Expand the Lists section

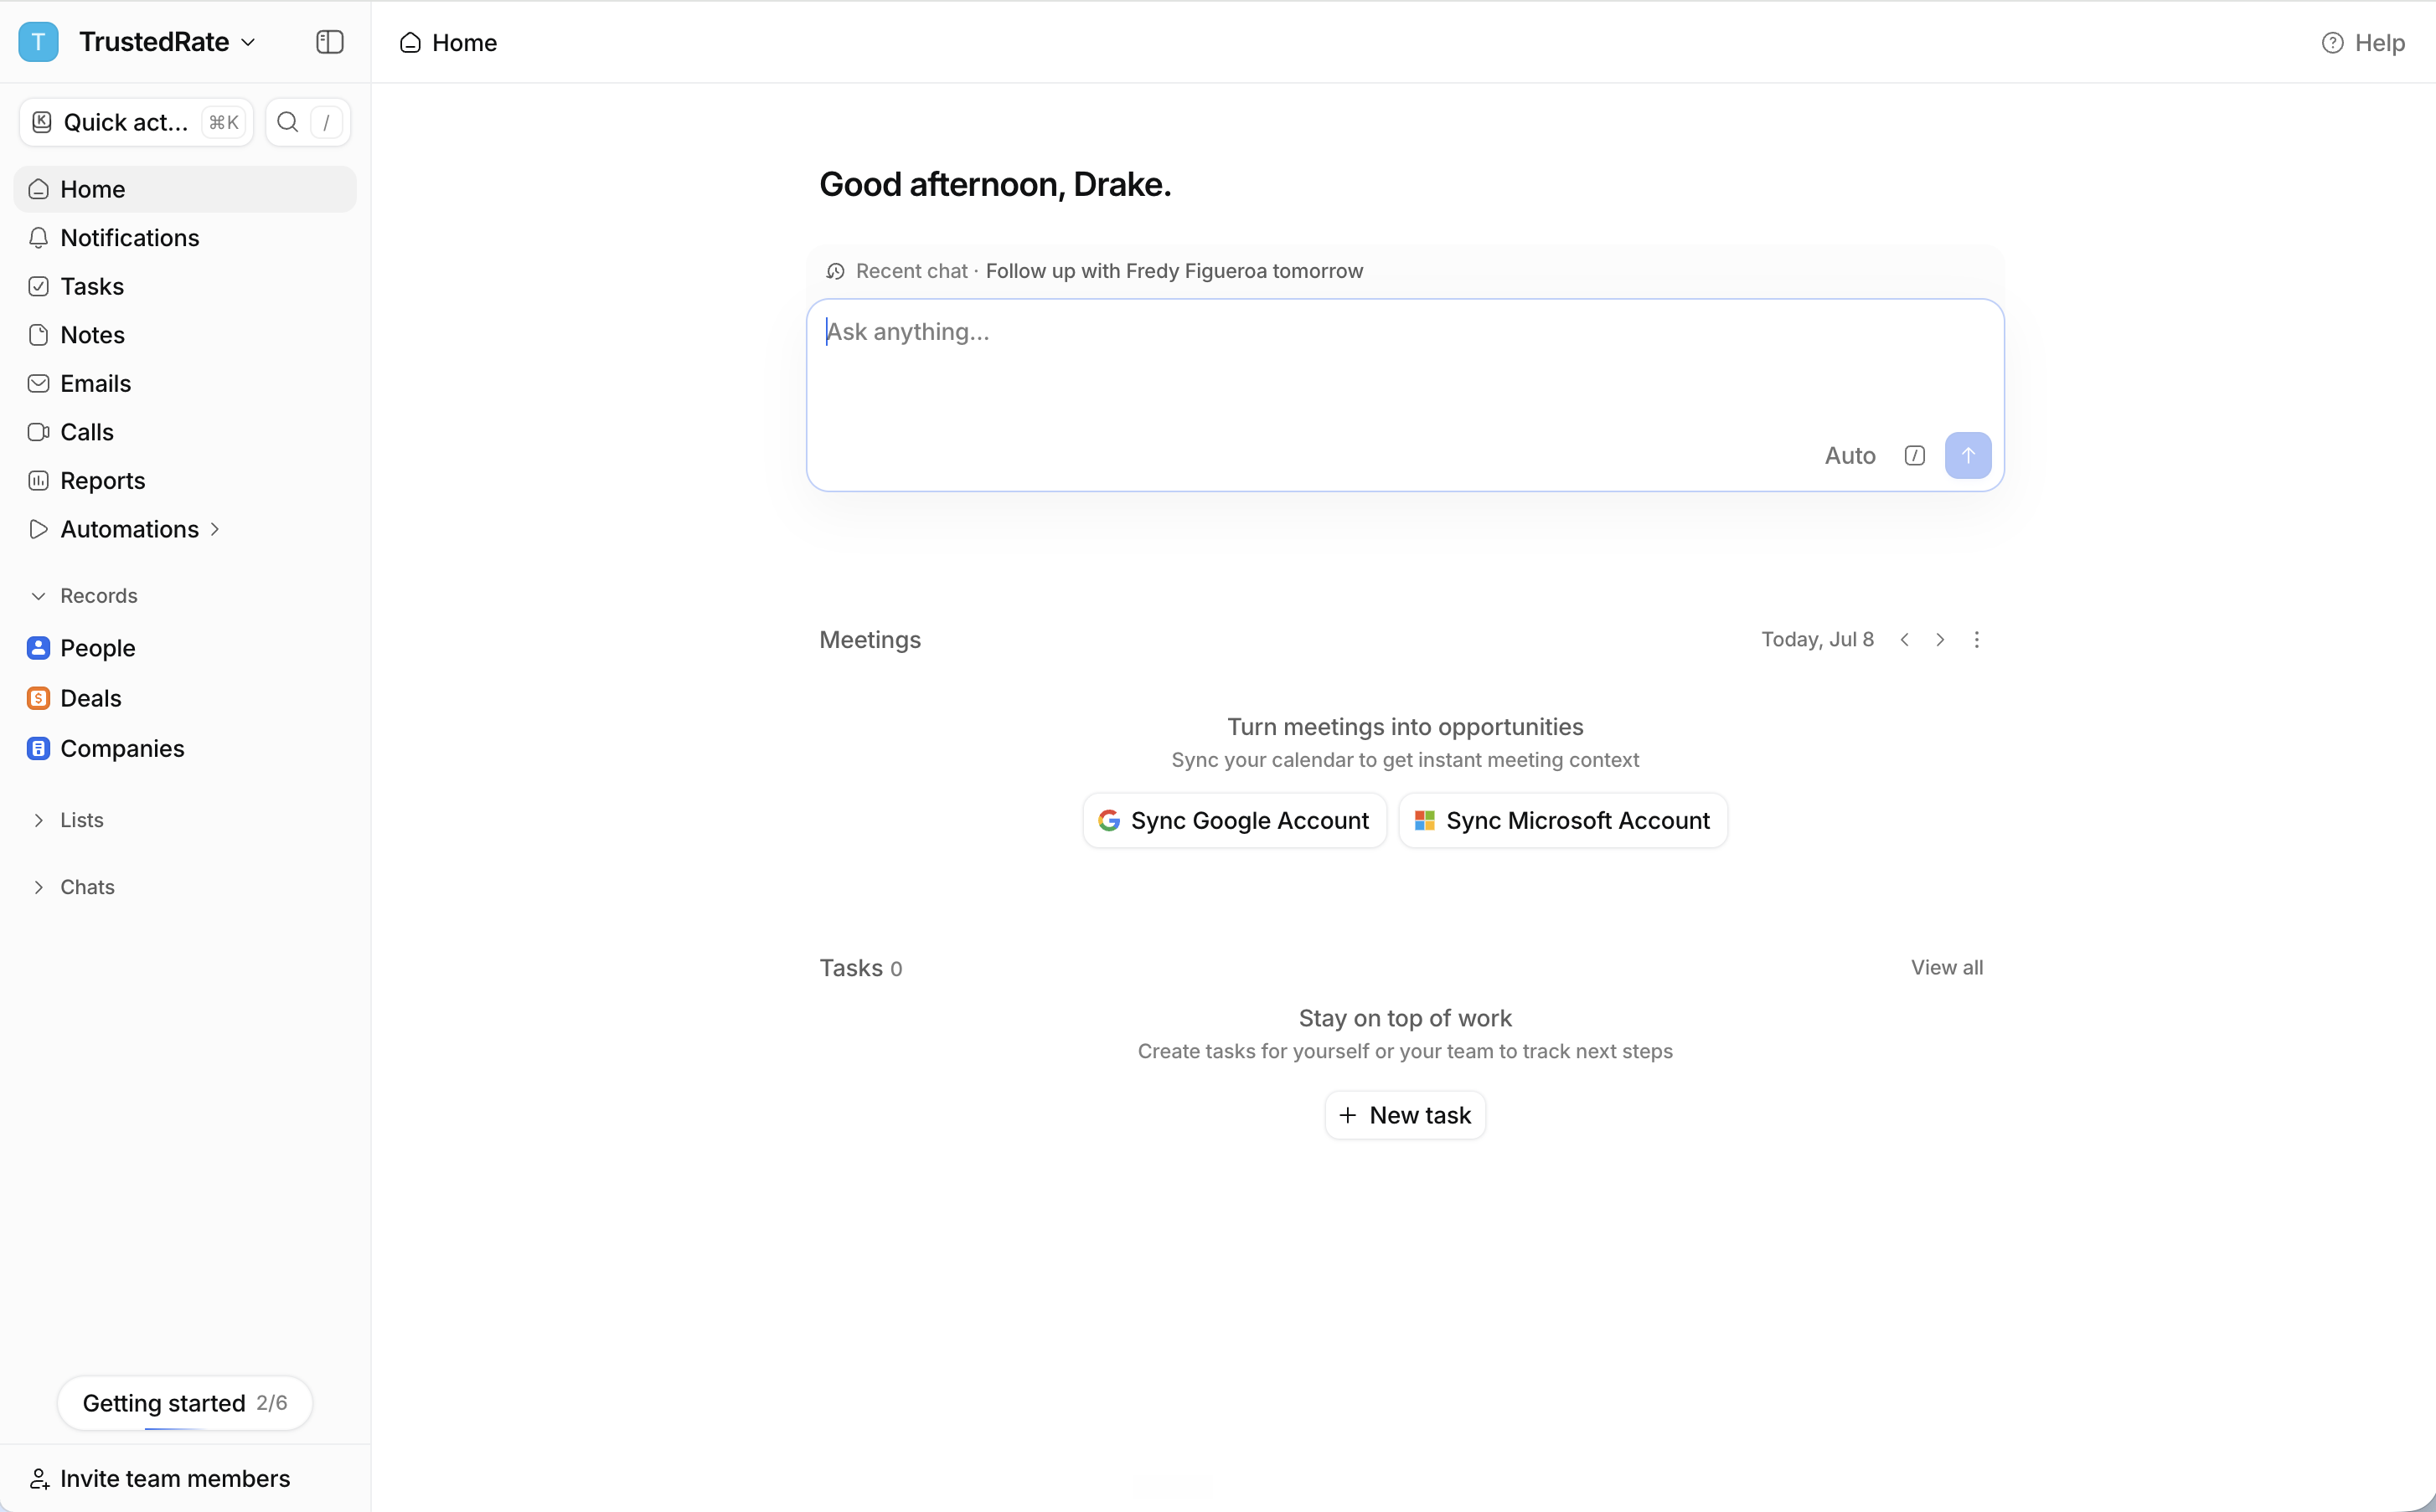[x=38, y=820]
